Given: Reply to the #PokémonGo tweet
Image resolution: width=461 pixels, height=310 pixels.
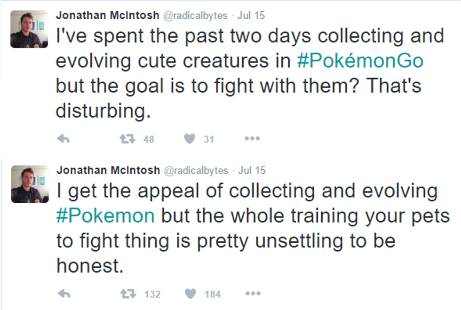Looking at the screenshot, I should pyautogui.click(x=64, y=139).
